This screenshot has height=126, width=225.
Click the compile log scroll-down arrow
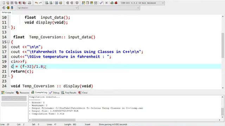point(223,117)
